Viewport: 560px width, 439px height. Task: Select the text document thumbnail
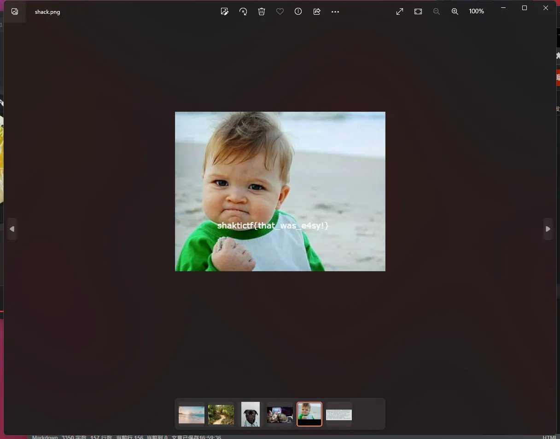(339, 415)
